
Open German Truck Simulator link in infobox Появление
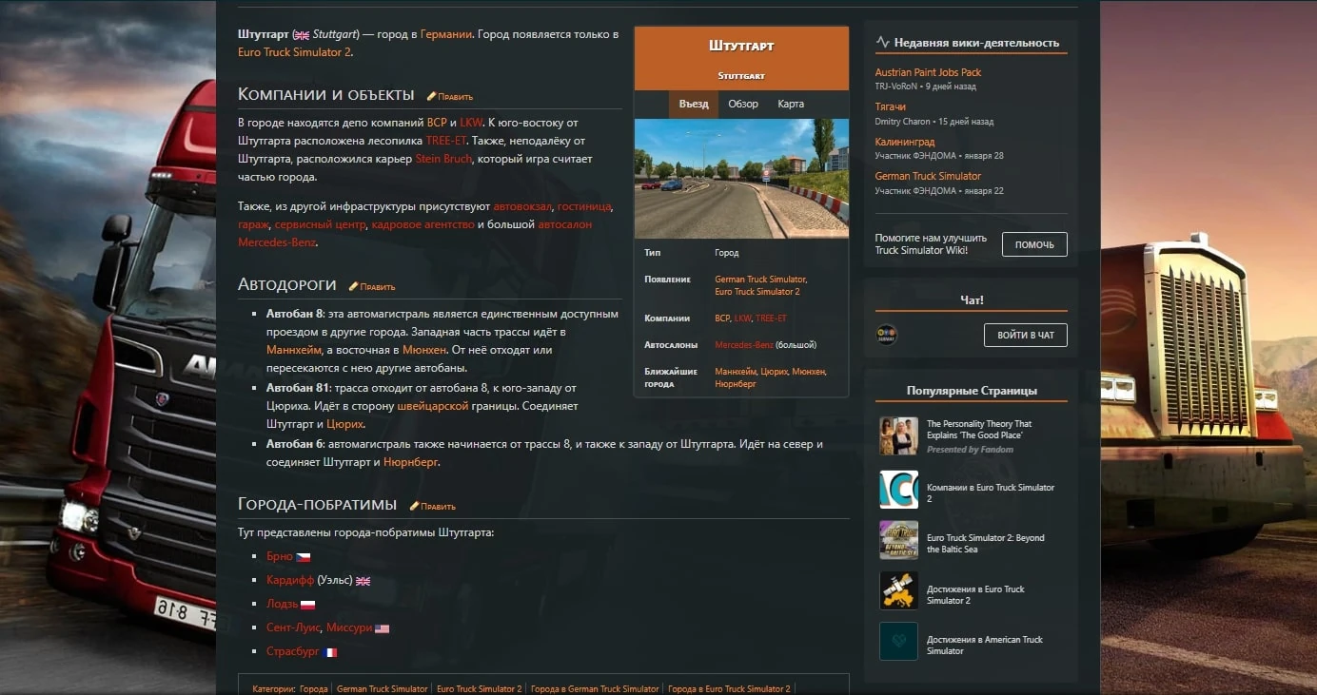(760, 280)
